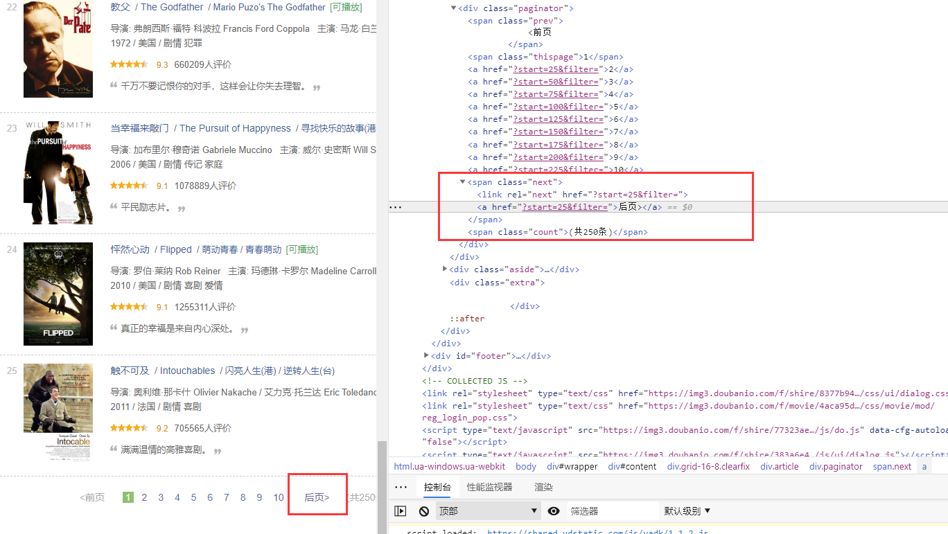Select div.article in the DOM breadcrumb
The width and height of the screenshot is (948, 534).
(x=780, y=466)
